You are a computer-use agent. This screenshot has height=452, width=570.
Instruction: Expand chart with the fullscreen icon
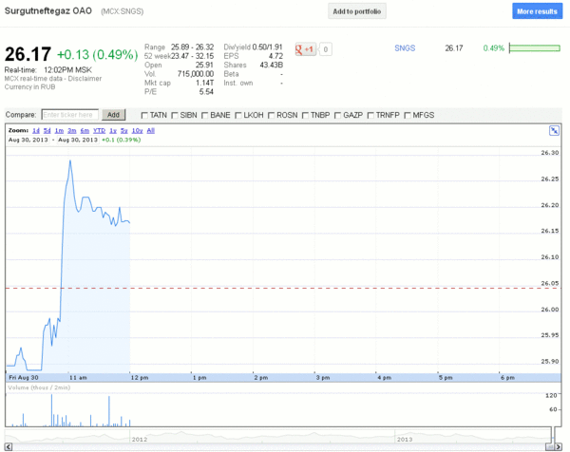point(554,131)
